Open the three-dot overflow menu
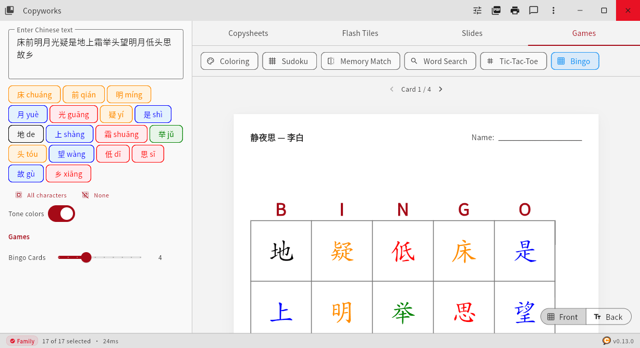 point(553,10)
